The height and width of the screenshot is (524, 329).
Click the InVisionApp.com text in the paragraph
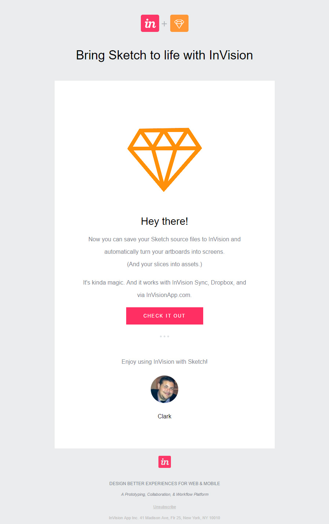pyautogui.click(x=168, y=295)
